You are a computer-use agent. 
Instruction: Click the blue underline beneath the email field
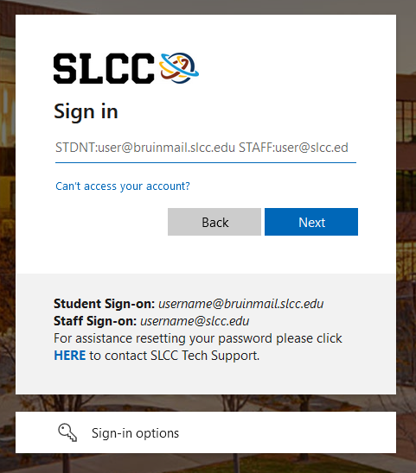(206, 162)
